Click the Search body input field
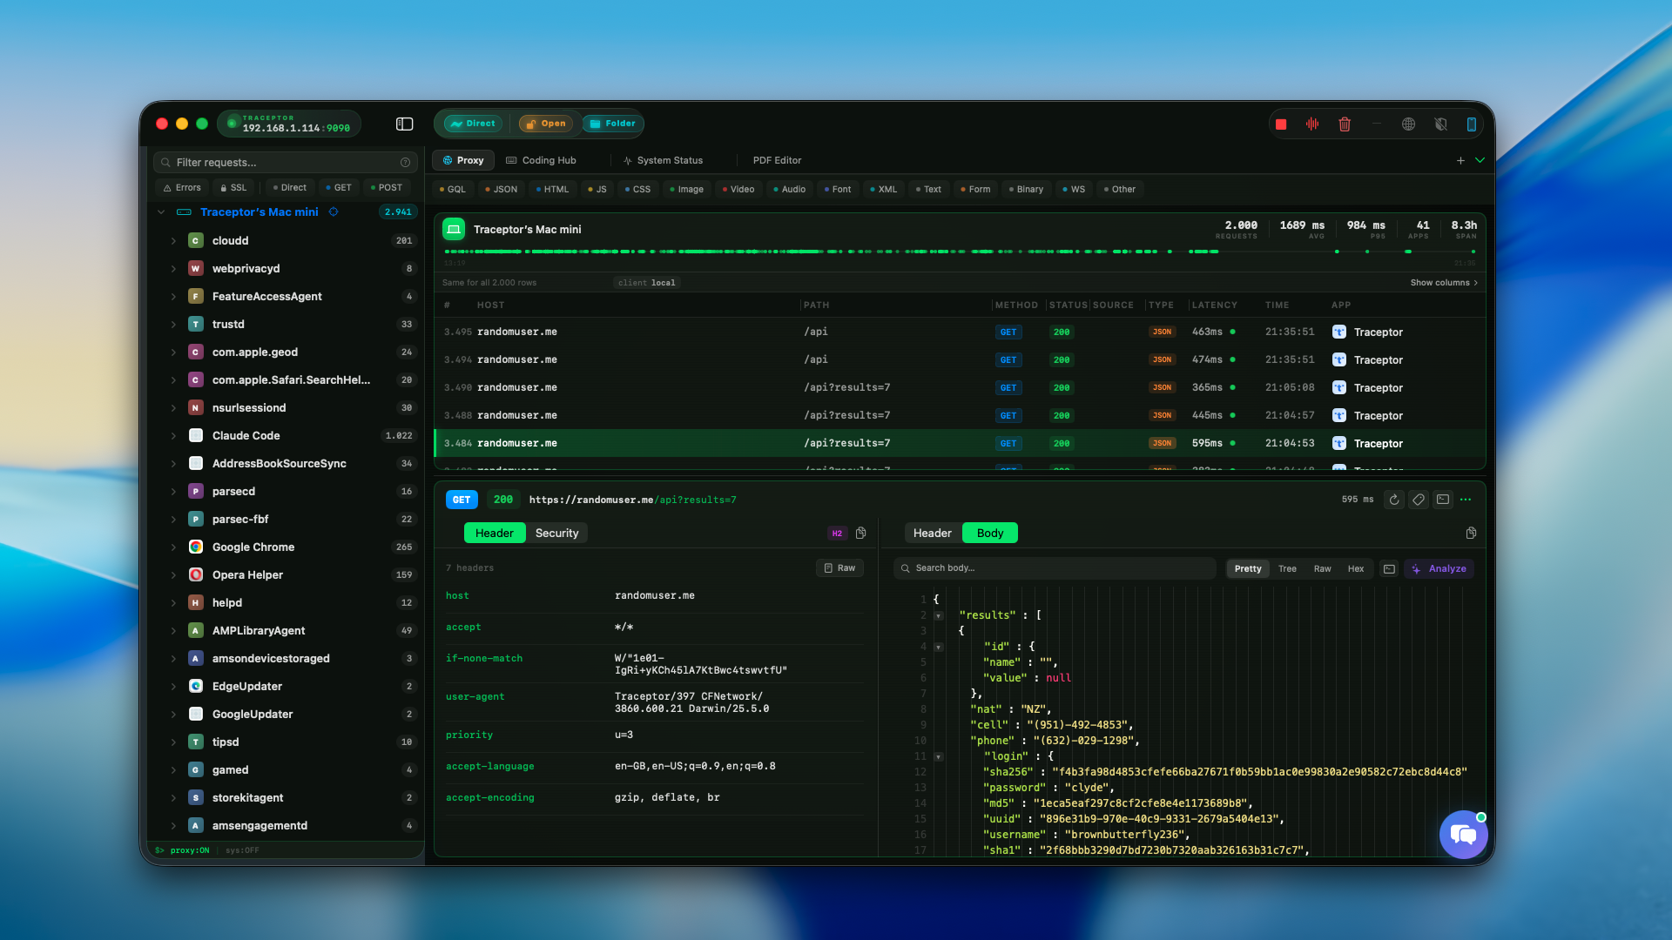Image resolution: width=1672 pixels, height=940 pixels. [1055, 568]
